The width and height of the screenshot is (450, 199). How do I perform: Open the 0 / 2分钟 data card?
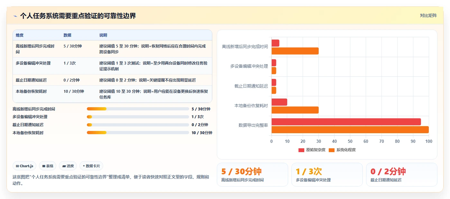point(402,175)
